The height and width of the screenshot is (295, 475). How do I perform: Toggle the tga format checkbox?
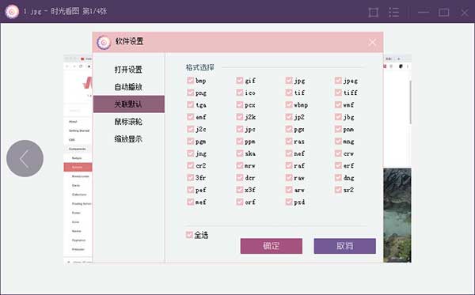(x=191, y=104)
